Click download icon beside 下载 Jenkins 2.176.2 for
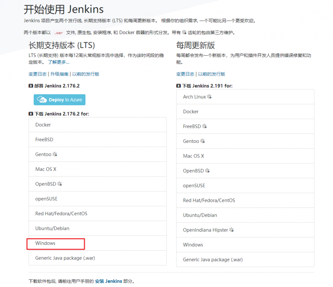This screenshot has height=287, width=333. [31, 114]
